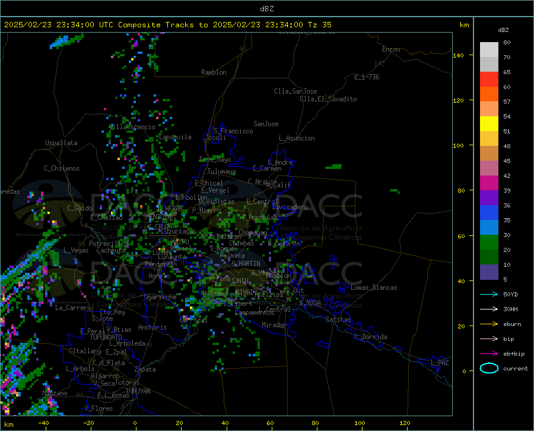Click the dBZ title at top

[266, 9]
